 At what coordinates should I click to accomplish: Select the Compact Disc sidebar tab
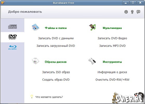pyautogui.click(x=12, y=27)
